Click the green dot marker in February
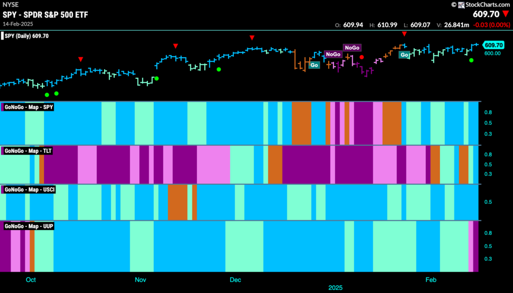This screenshot has width=513, height=293. 471,60
